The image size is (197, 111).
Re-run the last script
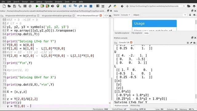(58, 6)
